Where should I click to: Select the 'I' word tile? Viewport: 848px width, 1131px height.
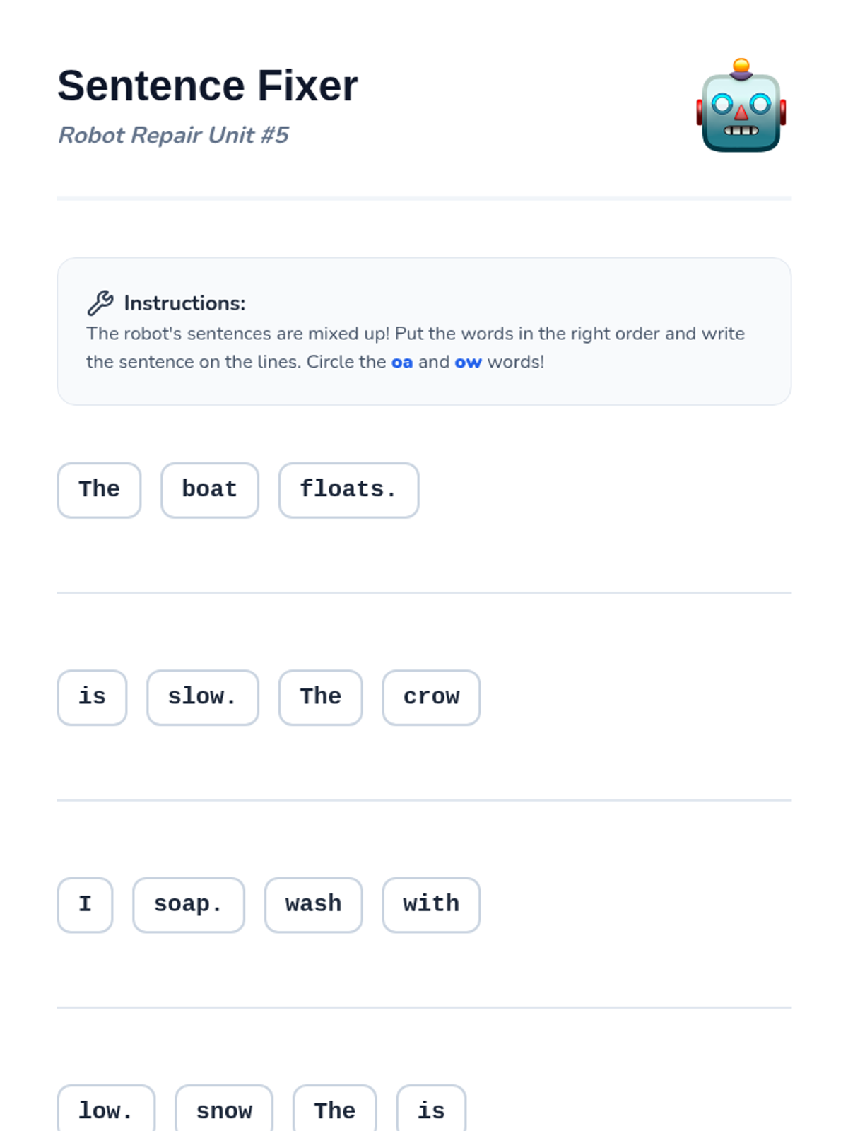coord(85,904)
